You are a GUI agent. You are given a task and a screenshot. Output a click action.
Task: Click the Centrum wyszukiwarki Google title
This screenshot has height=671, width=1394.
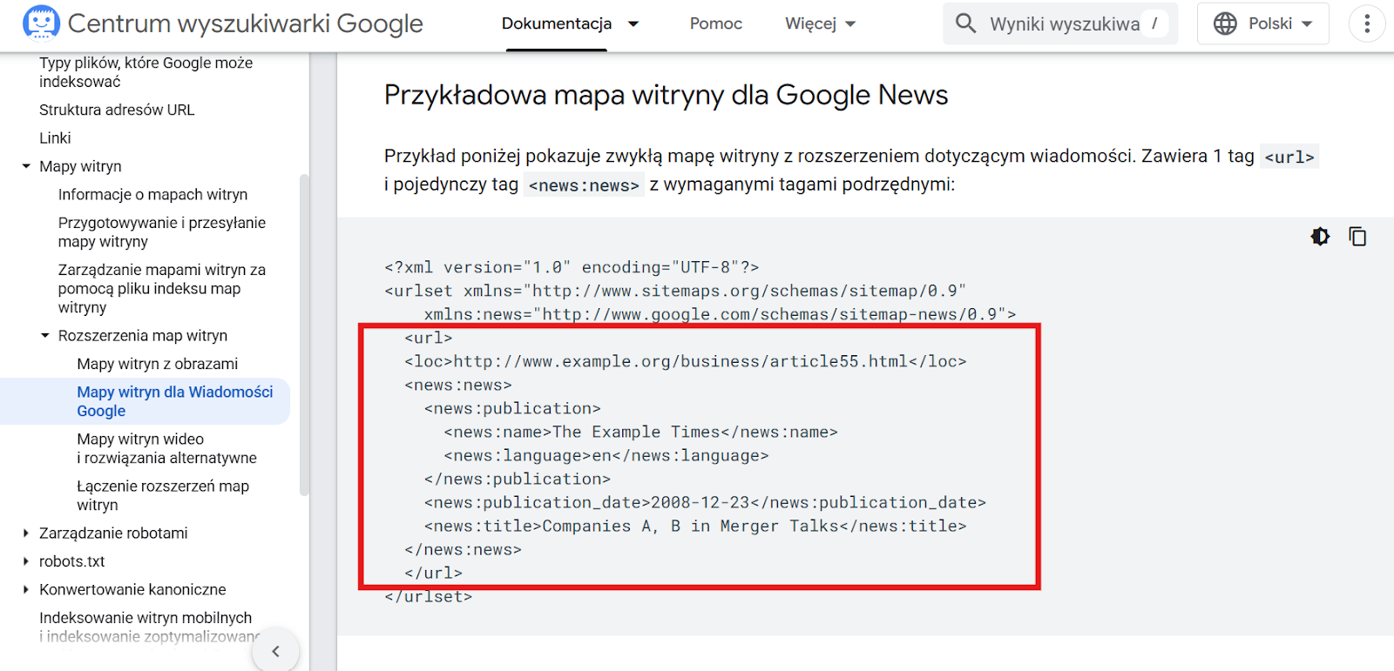246,23
